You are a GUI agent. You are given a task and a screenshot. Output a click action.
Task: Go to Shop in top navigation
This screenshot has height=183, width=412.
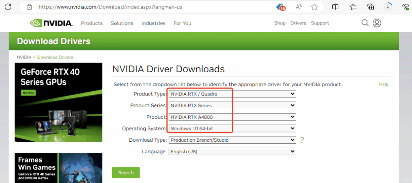280,23
